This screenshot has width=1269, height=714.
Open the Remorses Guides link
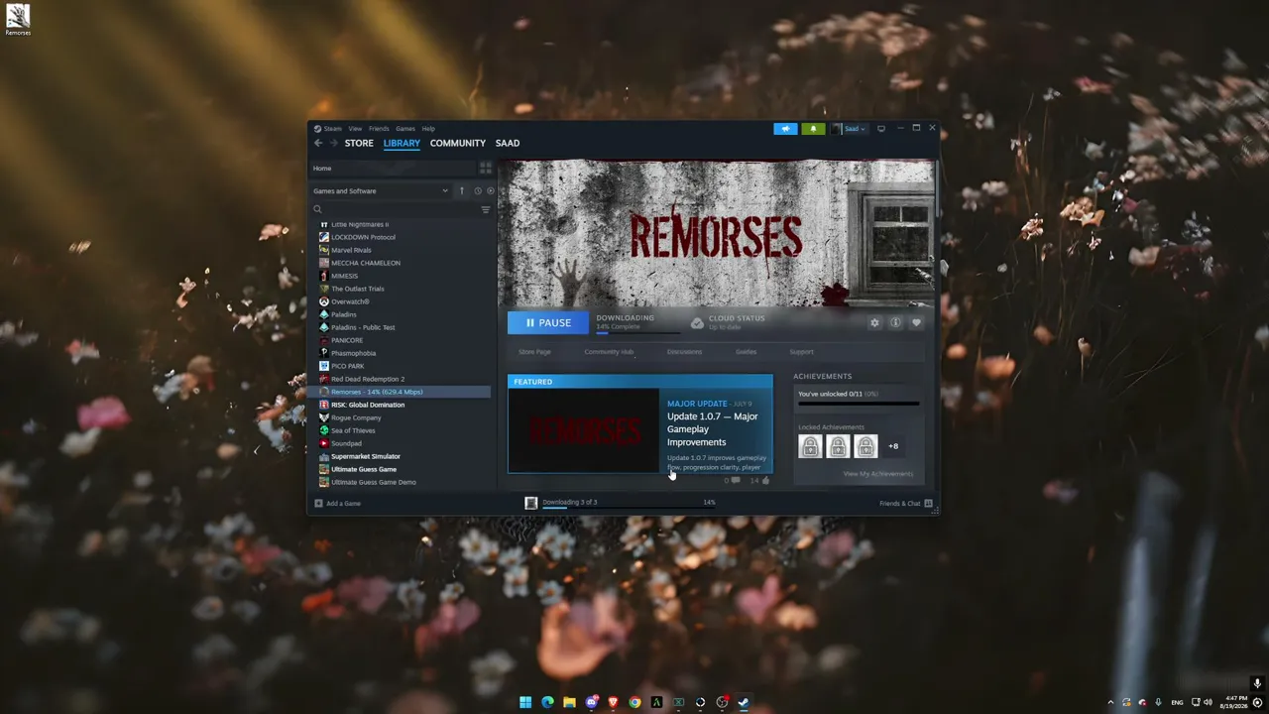pyautogui.click(x=747, y=352)
